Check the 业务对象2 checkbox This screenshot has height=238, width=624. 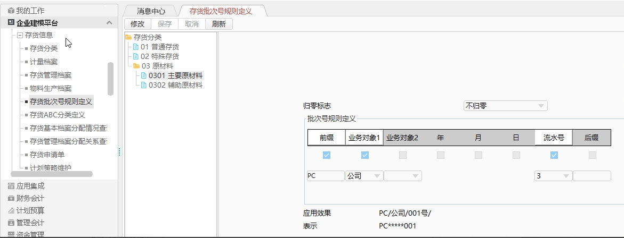(x=403, y=155)
